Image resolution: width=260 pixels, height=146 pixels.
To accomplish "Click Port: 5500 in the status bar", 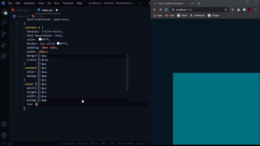I will click(x=125, y=144).
